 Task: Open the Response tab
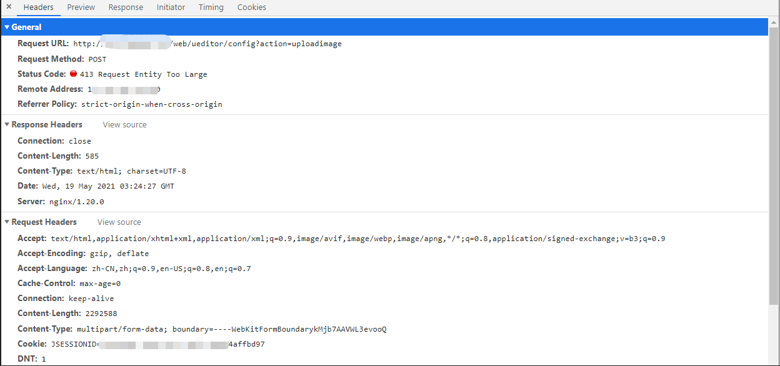click(126, 7)
